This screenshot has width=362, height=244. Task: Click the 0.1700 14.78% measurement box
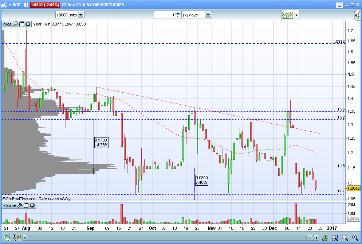pyautogui.click(x=101, y=143)
